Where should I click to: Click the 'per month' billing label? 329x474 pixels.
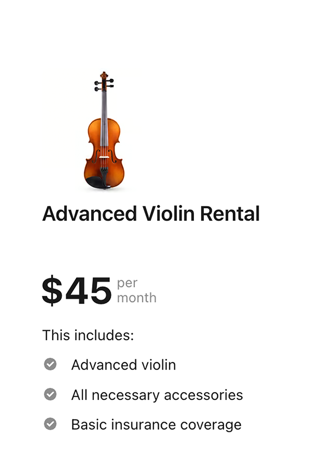coord(136,290)
